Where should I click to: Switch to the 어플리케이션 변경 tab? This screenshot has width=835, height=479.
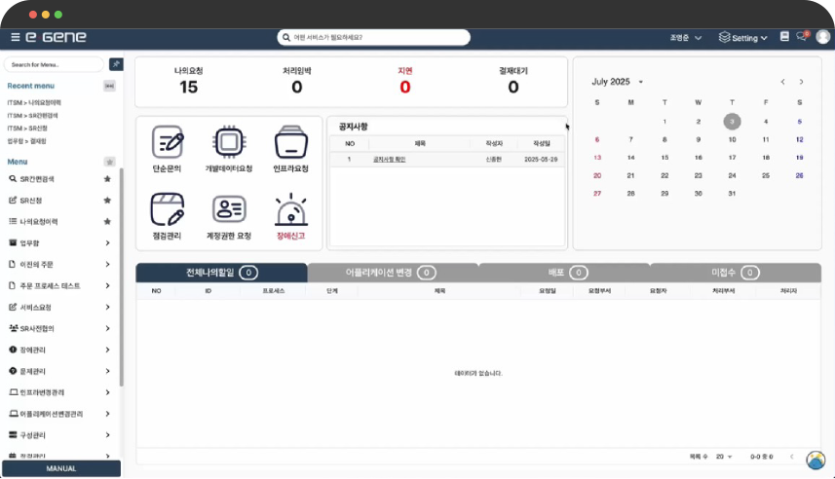tap(392, 274)
